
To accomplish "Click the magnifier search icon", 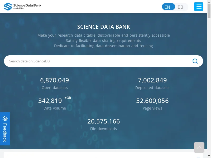I will click(195, 61).
